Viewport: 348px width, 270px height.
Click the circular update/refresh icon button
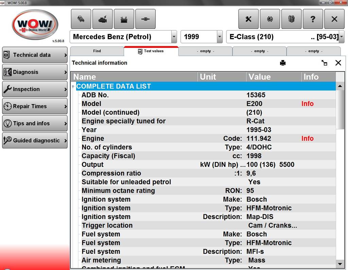[270, 19]
